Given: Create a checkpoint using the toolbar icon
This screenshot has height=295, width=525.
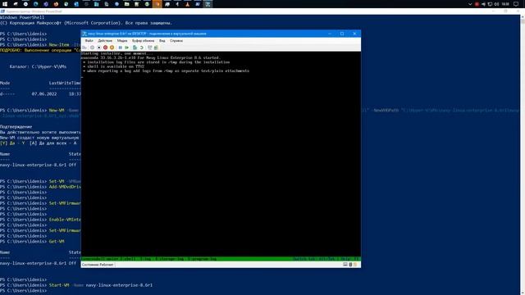Looking at the screenshot, I should (x=135, y=48).
